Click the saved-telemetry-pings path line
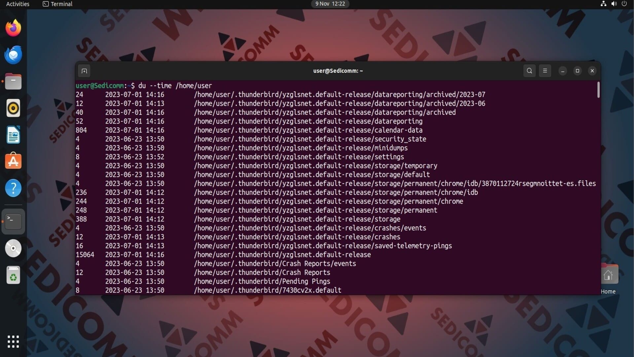This screenshot has width=634, height=357. pyautogui.click(x=323, y=246)
